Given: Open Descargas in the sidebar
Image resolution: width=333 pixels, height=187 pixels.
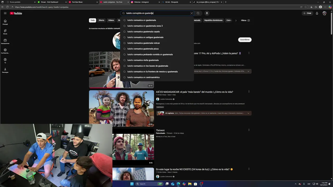Looking at the screenshot, I should [5, 70].
